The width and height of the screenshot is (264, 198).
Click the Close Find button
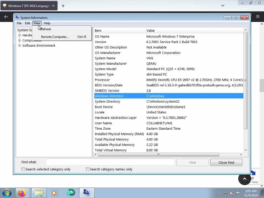[x=226, y=162]
